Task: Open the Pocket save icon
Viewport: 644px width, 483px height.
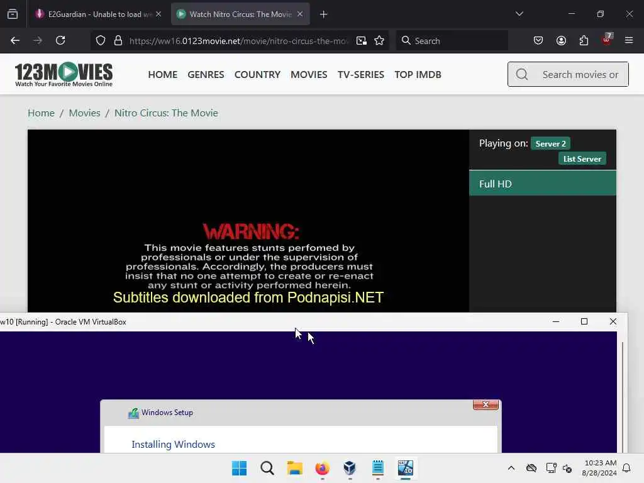Action: (538, 41)
